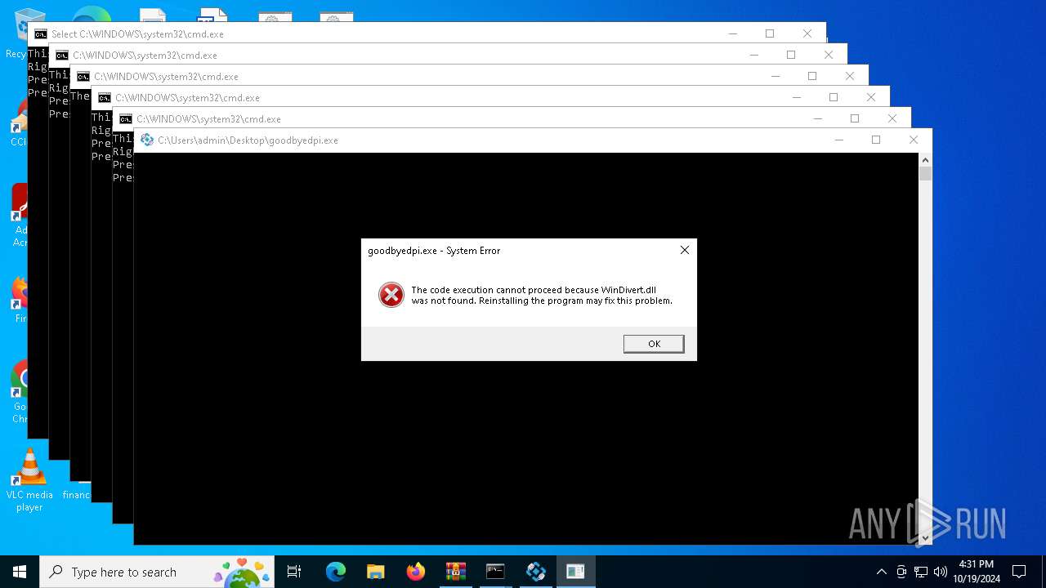Viewport: 1046px width, 588px height.
Task: Click cmd icon of the fifth cmd.exe window
Action: pos(126,118)
